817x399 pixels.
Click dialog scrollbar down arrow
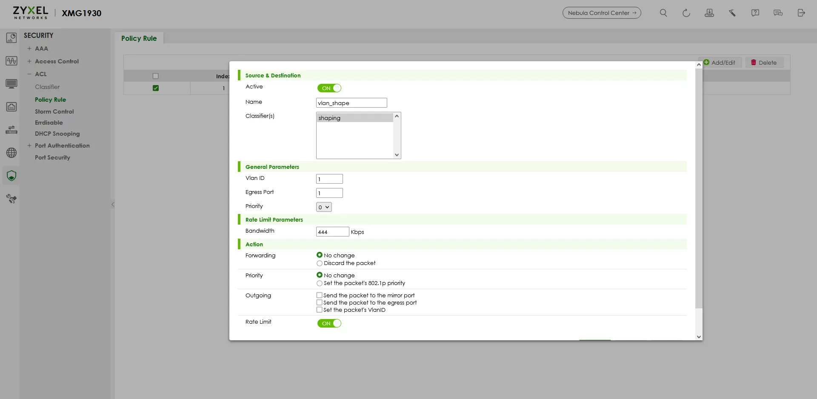click(699, 337)
